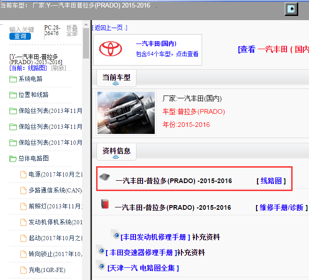Click document icon beside 发动机停机系统

[23, 222]
